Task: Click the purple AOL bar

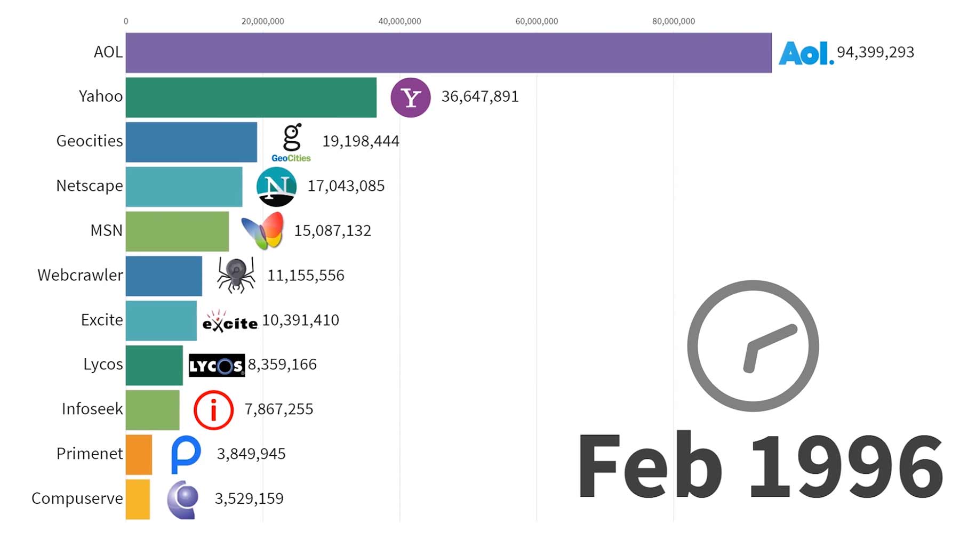Action: tap(448, 53)
